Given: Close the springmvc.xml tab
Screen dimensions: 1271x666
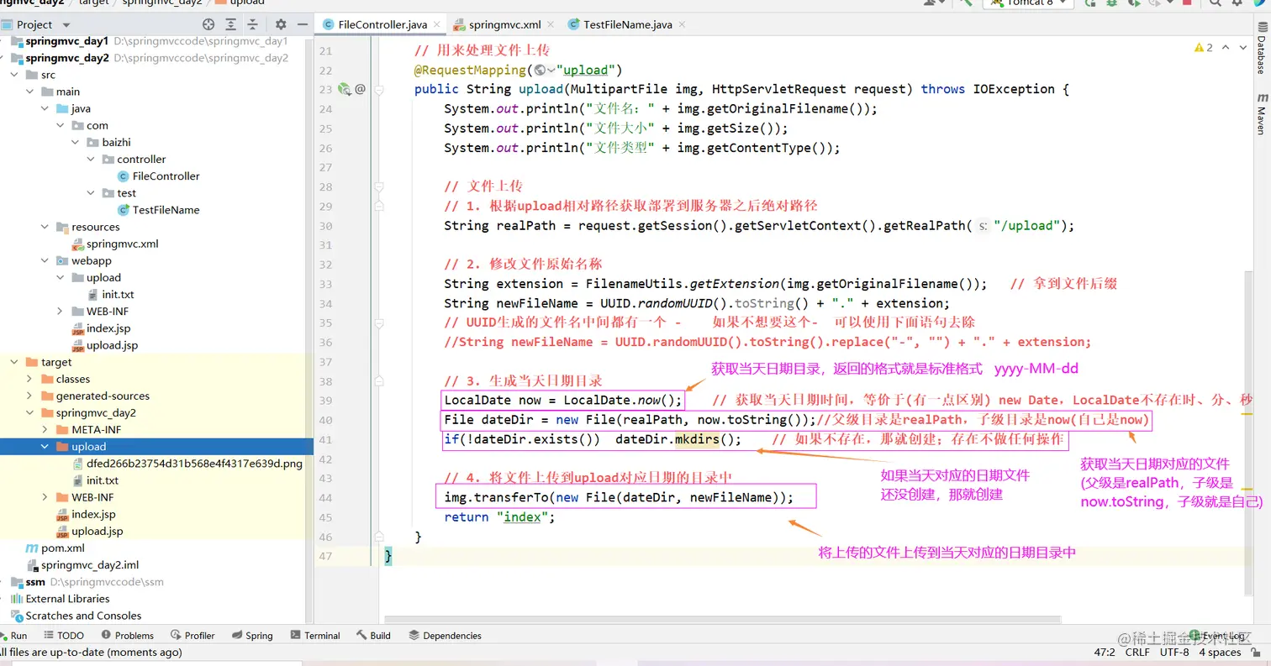Looking at the screenshot, I should (x=552, y=25).
